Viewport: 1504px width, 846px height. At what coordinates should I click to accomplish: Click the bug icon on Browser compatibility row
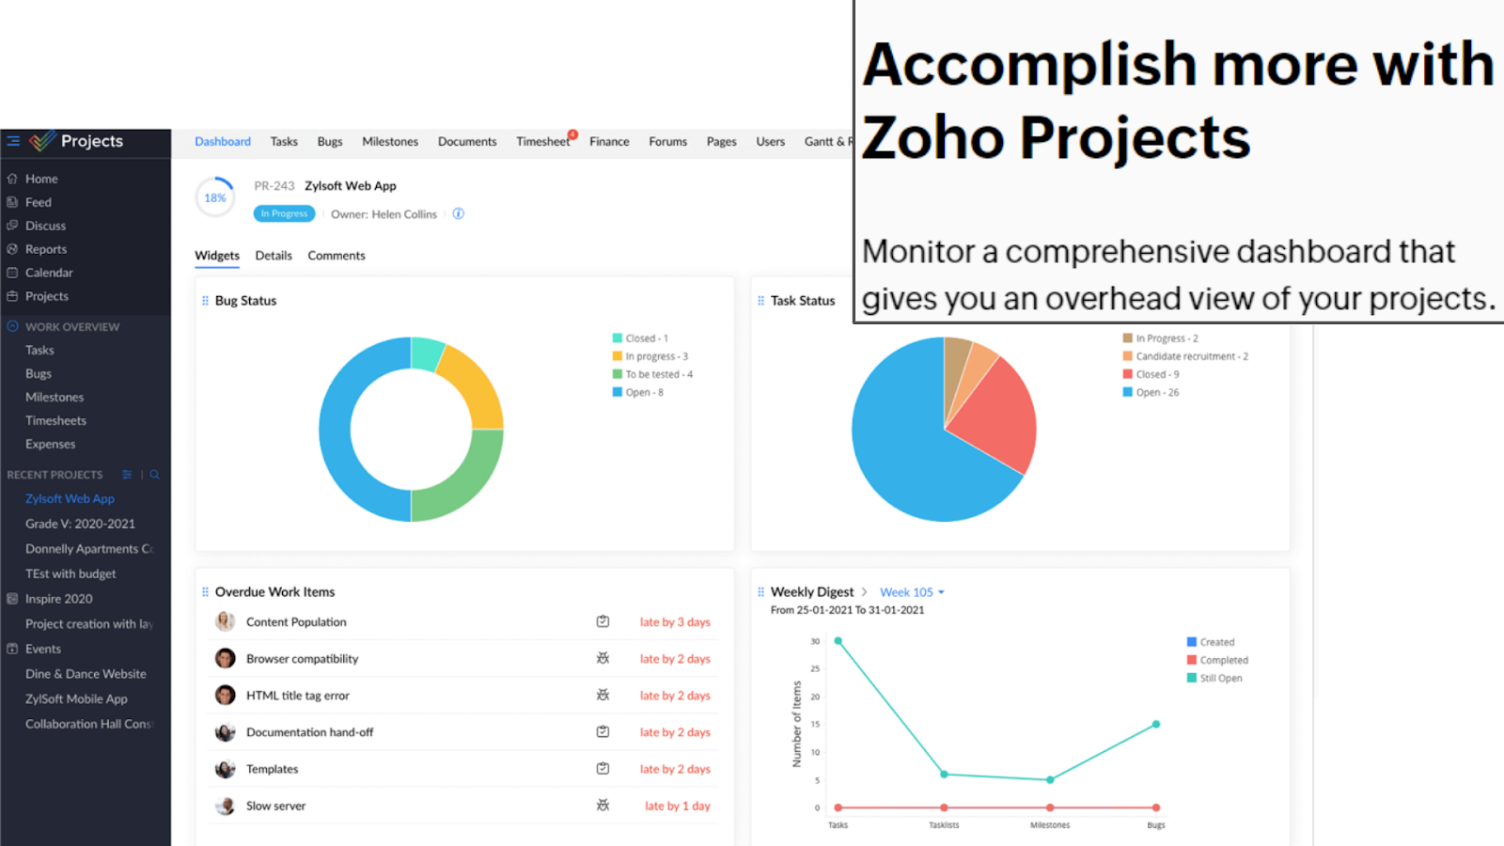coord(603,658)
